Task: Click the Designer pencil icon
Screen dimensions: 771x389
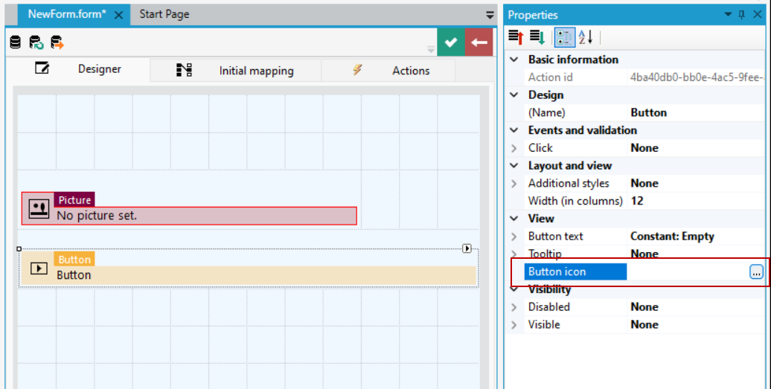Action: pos(42,68)
